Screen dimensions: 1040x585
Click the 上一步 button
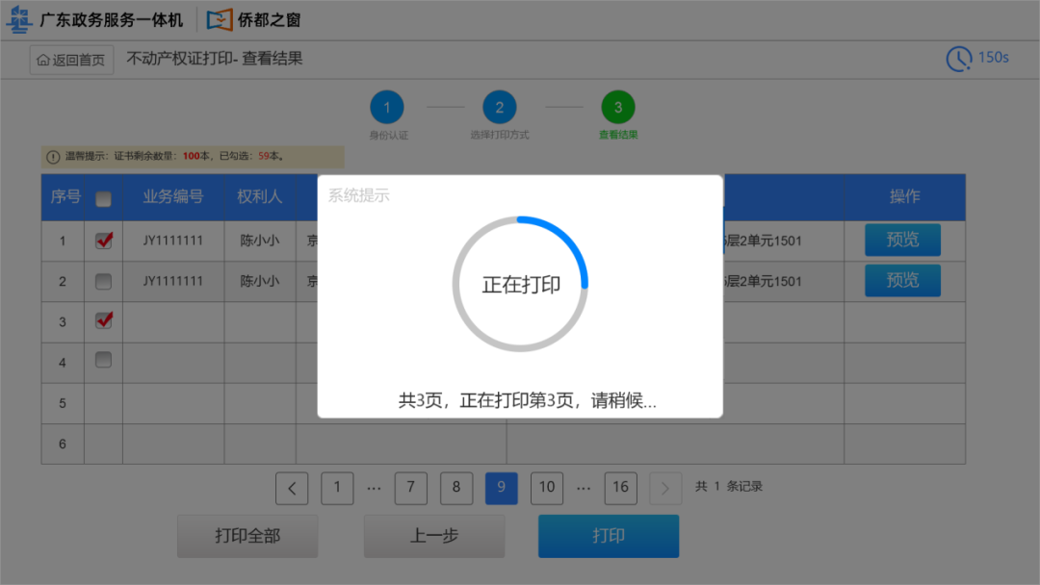point(433,535)
